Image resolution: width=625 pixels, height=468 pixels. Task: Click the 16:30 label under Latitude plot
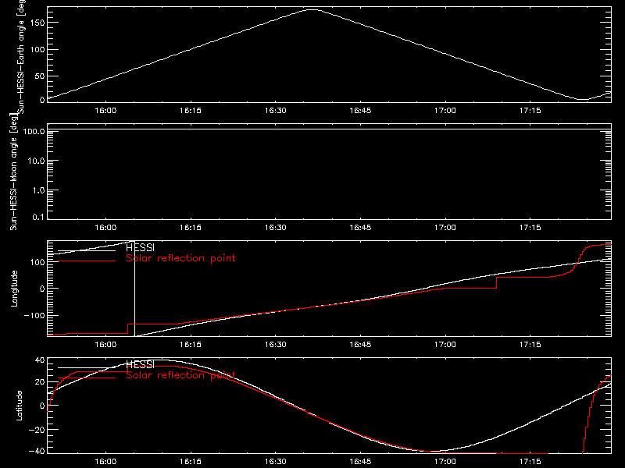point(276,462)
